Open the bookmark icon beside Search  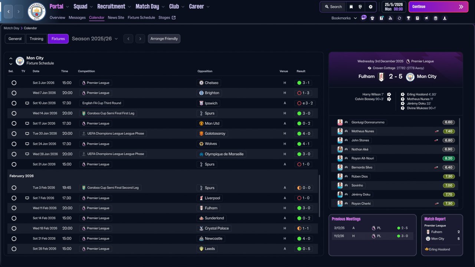(351, 7)
